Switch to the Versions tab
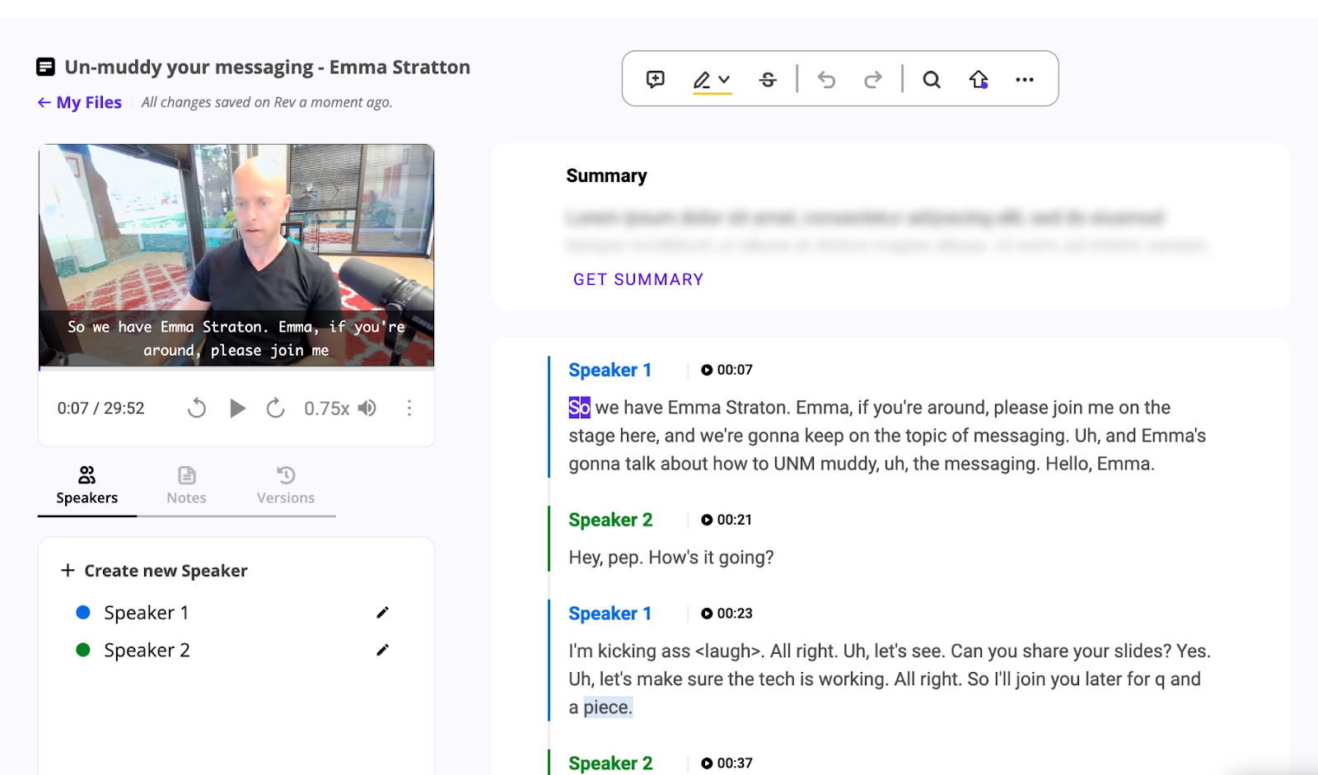 click(286, 486)
